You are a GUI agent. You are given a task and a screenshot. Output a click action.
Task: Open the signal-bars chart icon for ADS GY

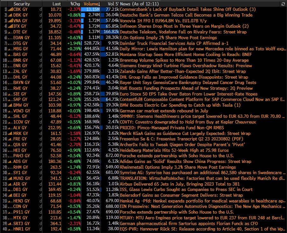click(x=10, y=162)
